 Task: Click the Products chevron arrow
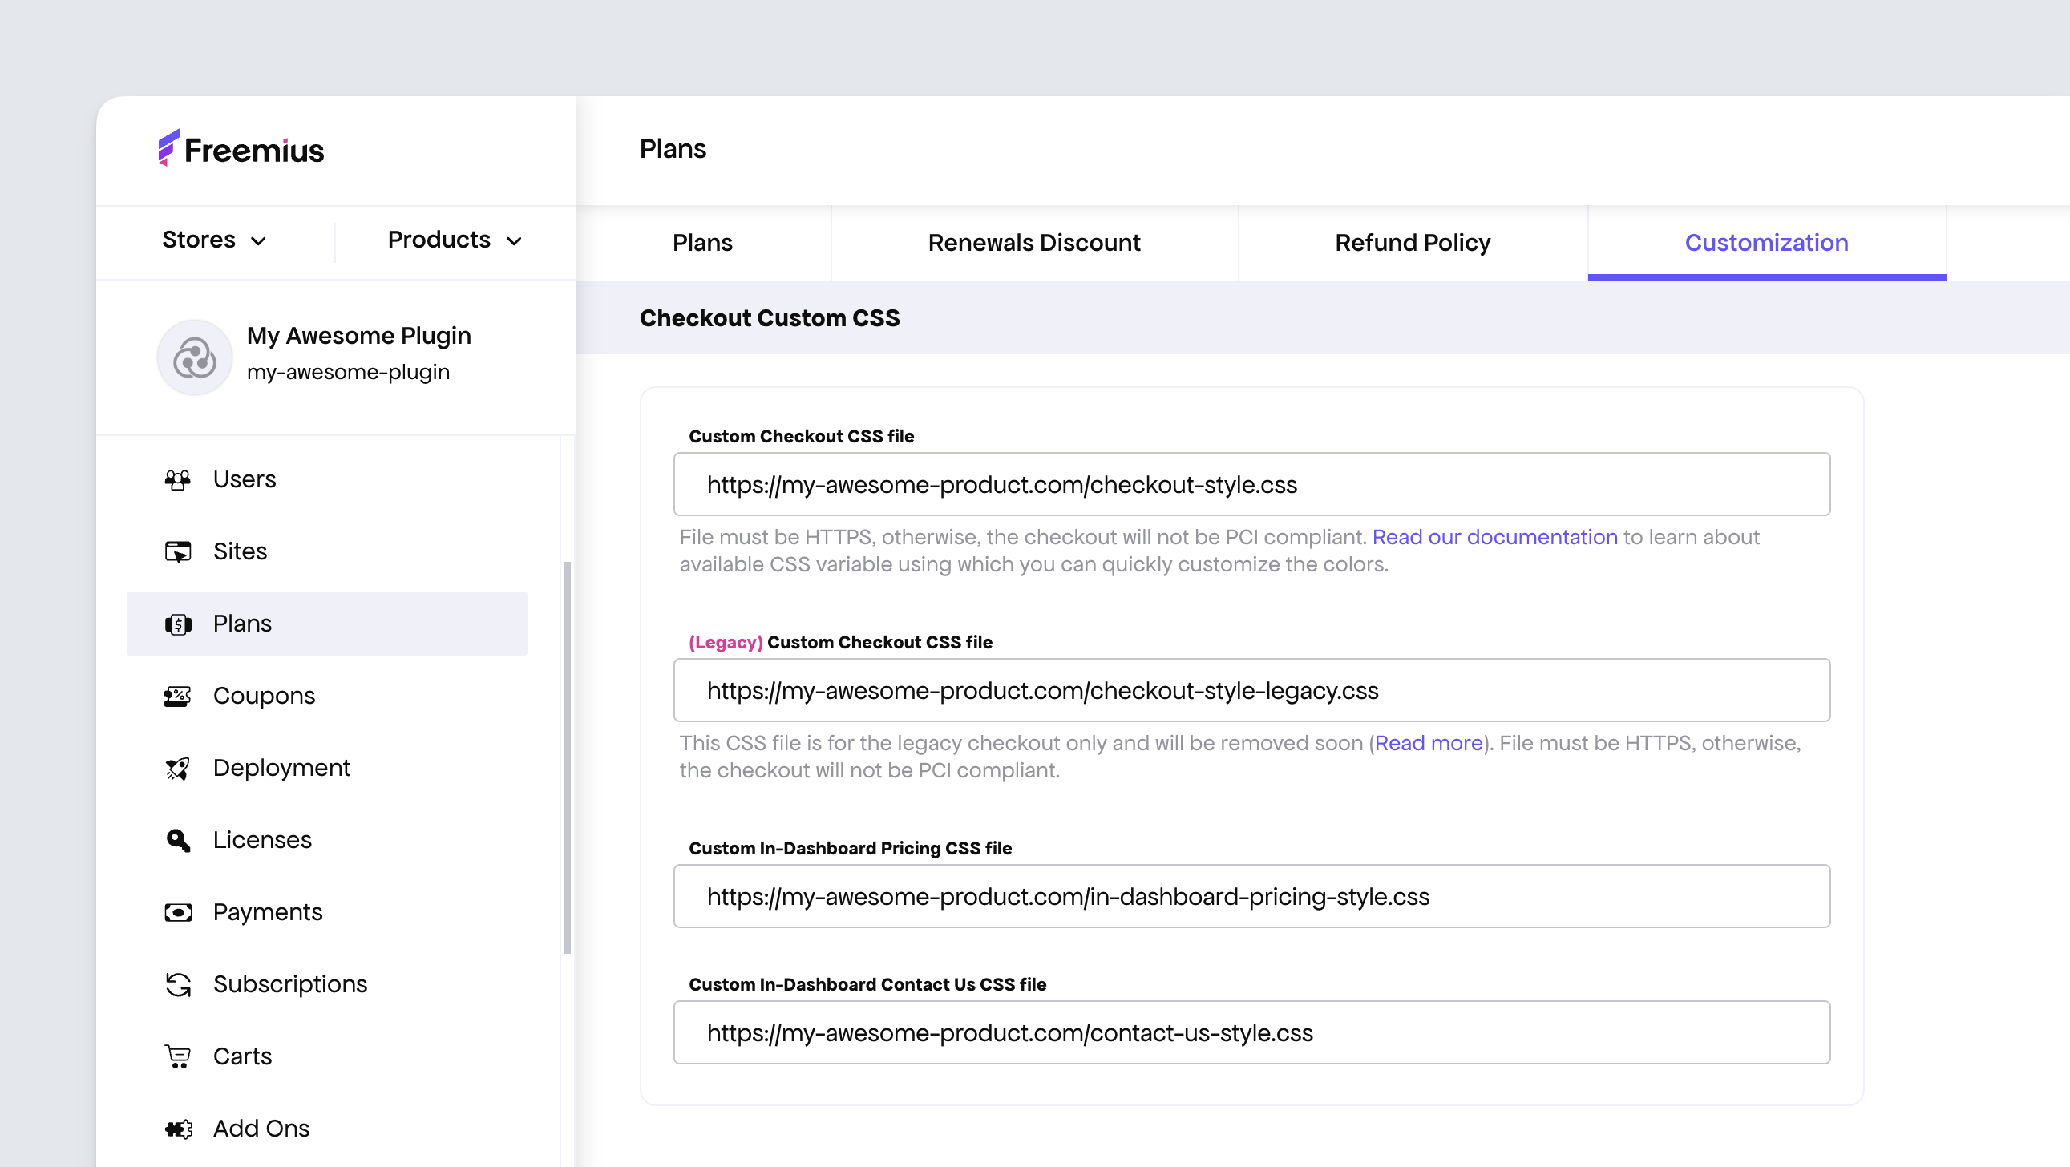point(514,241)
